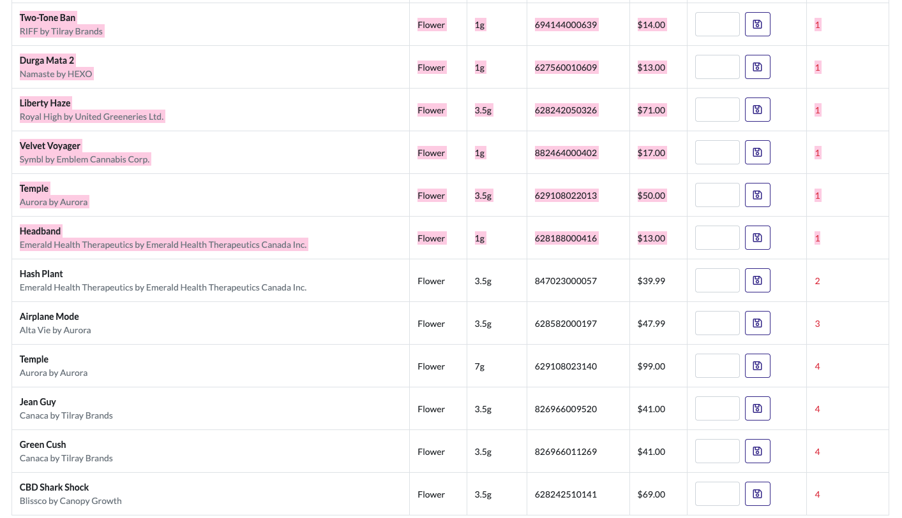The image size is (902, 518).
Task: Click price $39.99 for Hash Plant
Action: 651,281
